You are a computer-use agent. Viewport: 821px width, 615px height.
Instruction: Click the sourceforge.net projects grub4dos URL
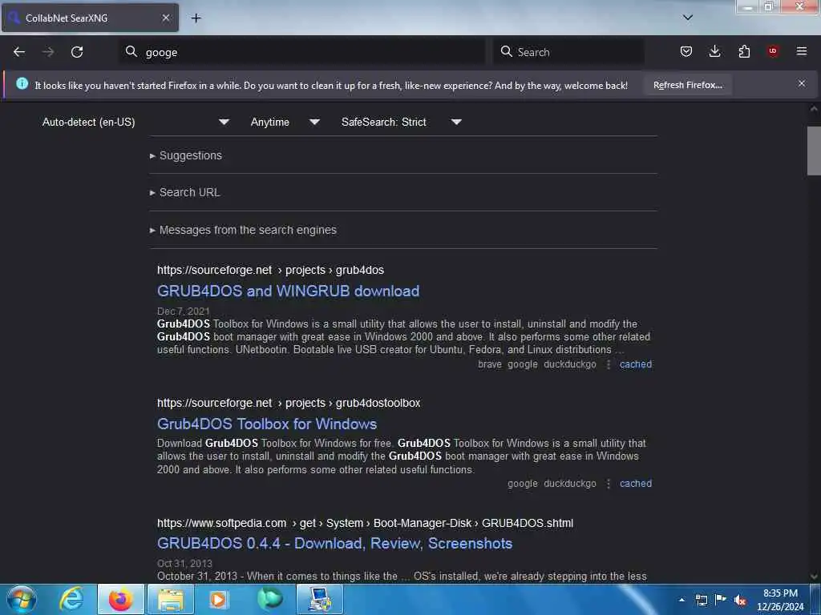[270, 270]
